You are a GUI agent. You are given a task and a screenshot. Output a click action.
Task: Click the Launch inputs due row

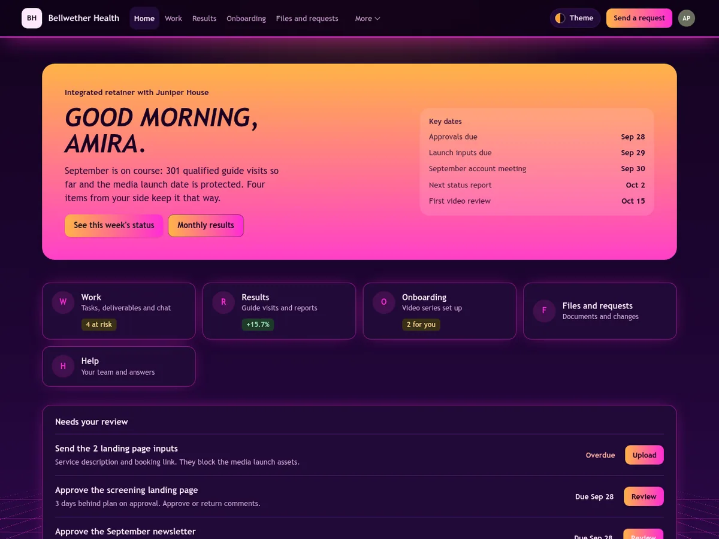[537, 153]
